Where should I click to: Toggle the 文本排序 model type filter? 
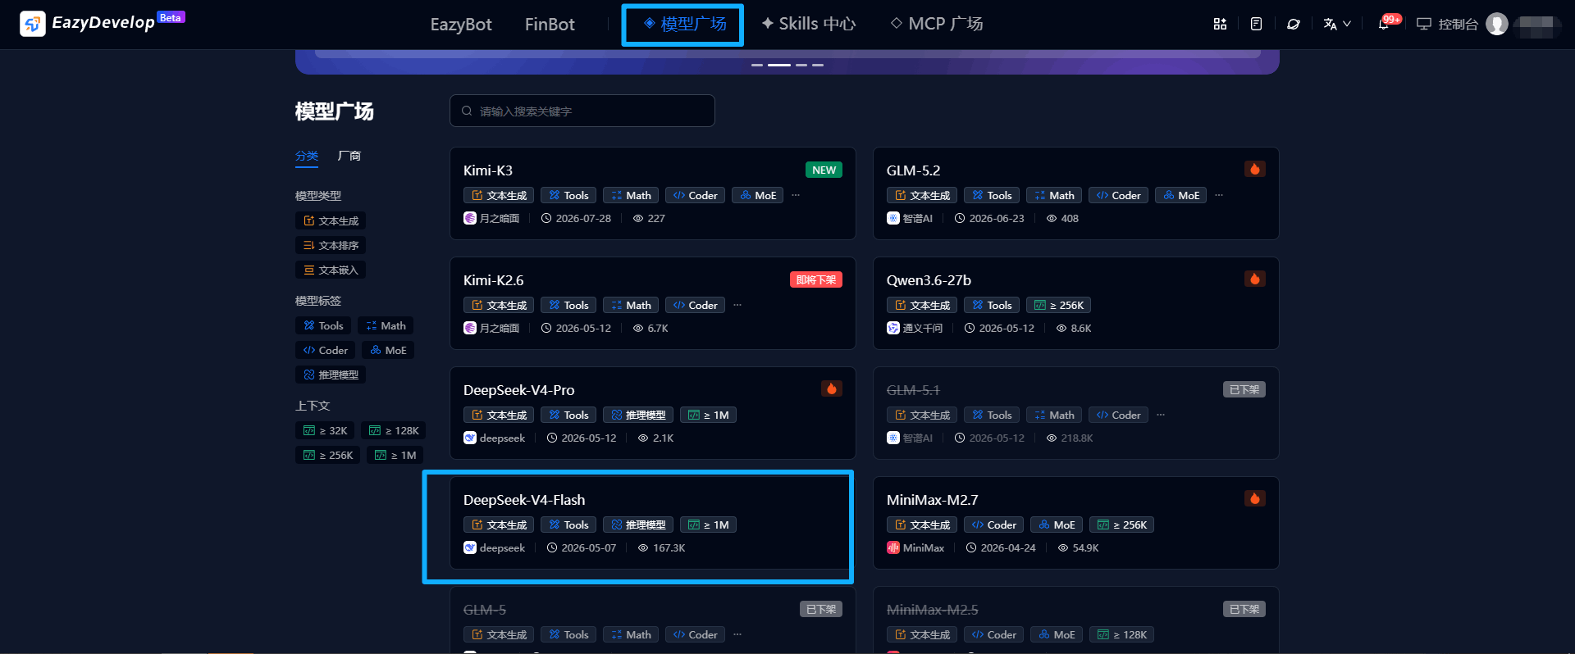pyautogui.click(x=331, y=245)
